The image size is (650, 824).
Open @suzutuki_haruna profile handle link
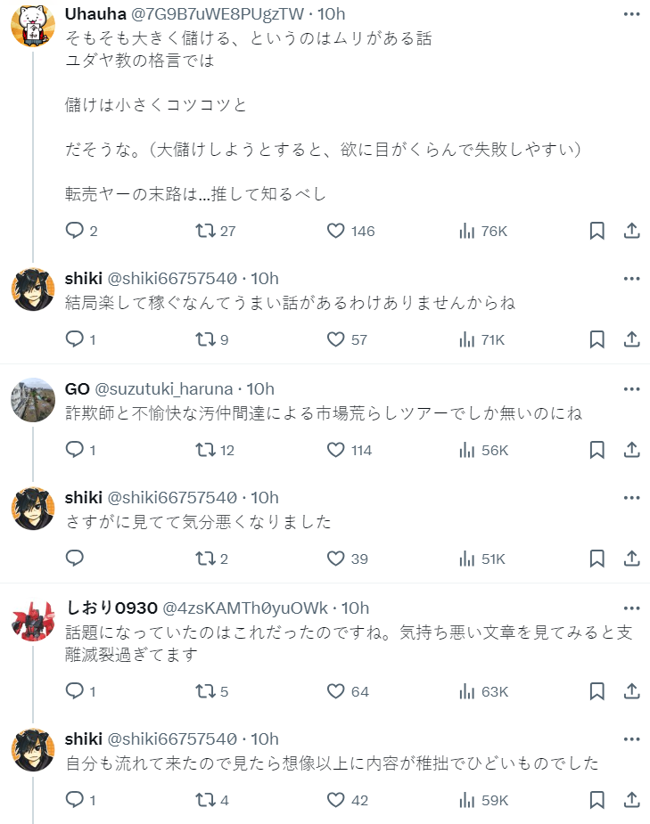click(x=163, y=389)
